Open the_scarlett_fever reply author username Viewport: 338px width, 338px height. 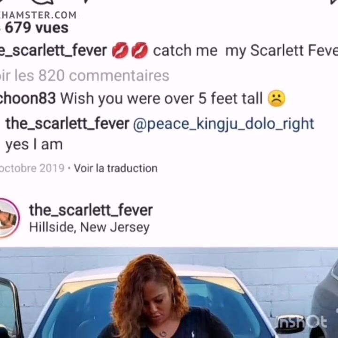point(67,123)
